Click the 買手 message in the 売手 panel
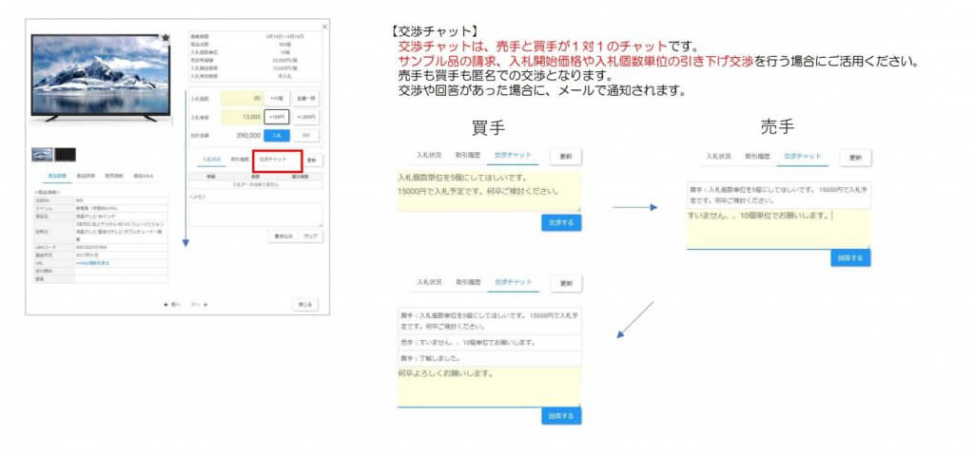974x455 pixels. (x=778, y=195)
